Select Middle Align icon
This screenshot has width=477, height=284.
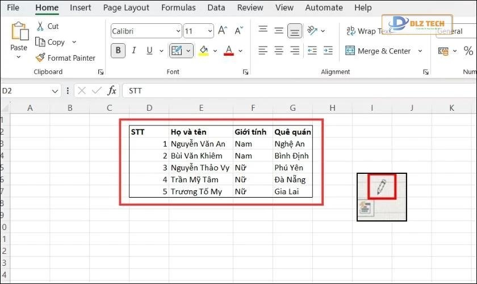tap(279, 31)
